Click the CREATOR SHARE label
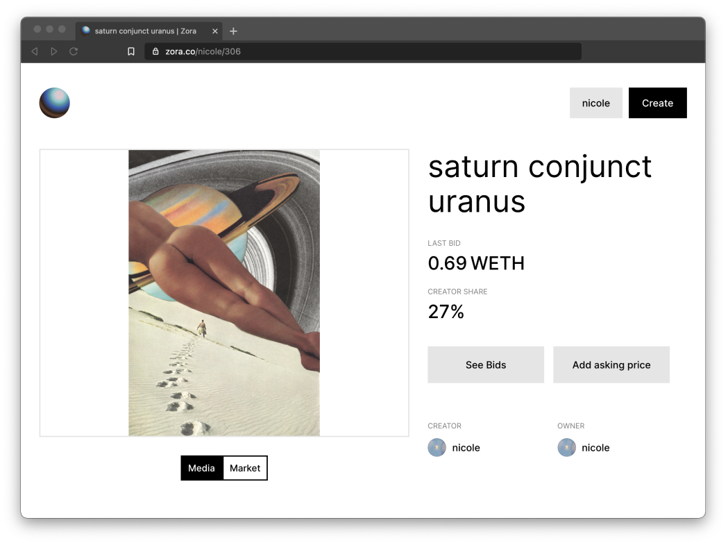 pos(457,292)
